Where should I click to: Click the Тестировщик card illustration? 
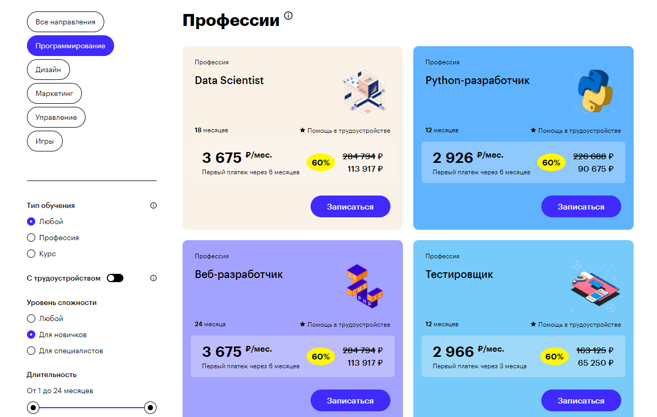pos(595,286)
